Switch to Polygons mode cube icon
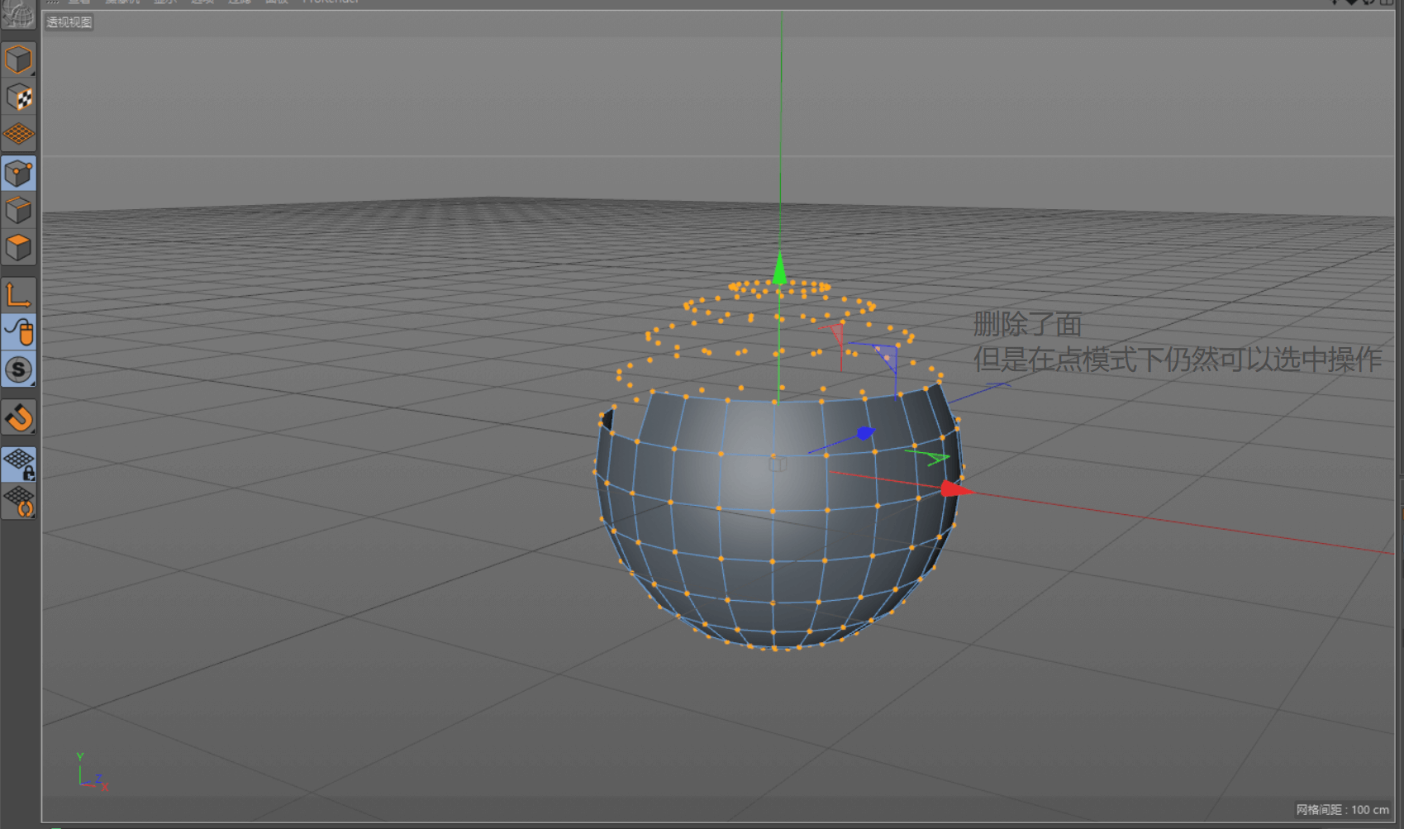 [18, 247]
